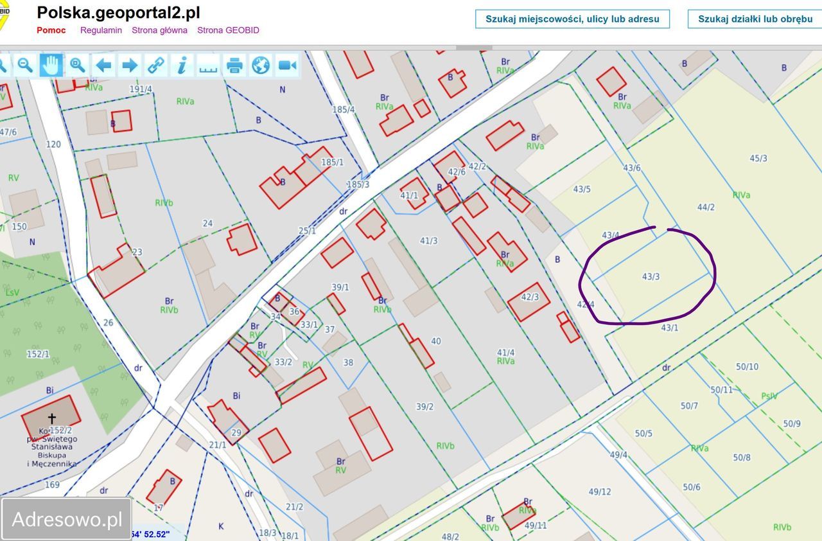This screenshot has width=822, height=541.
Task: Print the current map
Action: tap(234, 65)
